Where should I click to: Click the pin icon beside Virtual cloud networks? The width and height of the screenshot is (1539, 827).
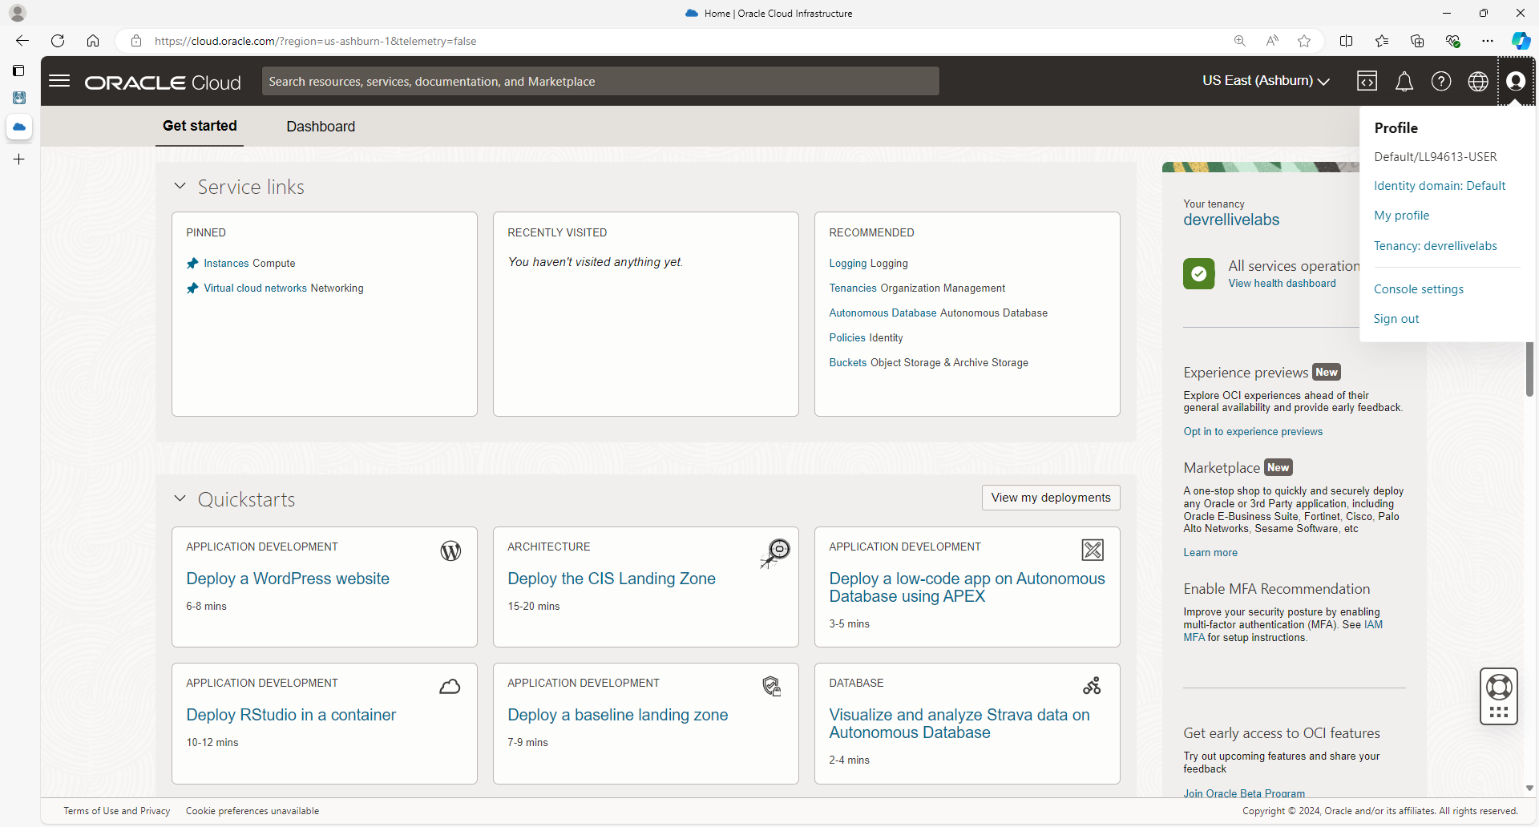pyautogui.click(x=192, y=288)
